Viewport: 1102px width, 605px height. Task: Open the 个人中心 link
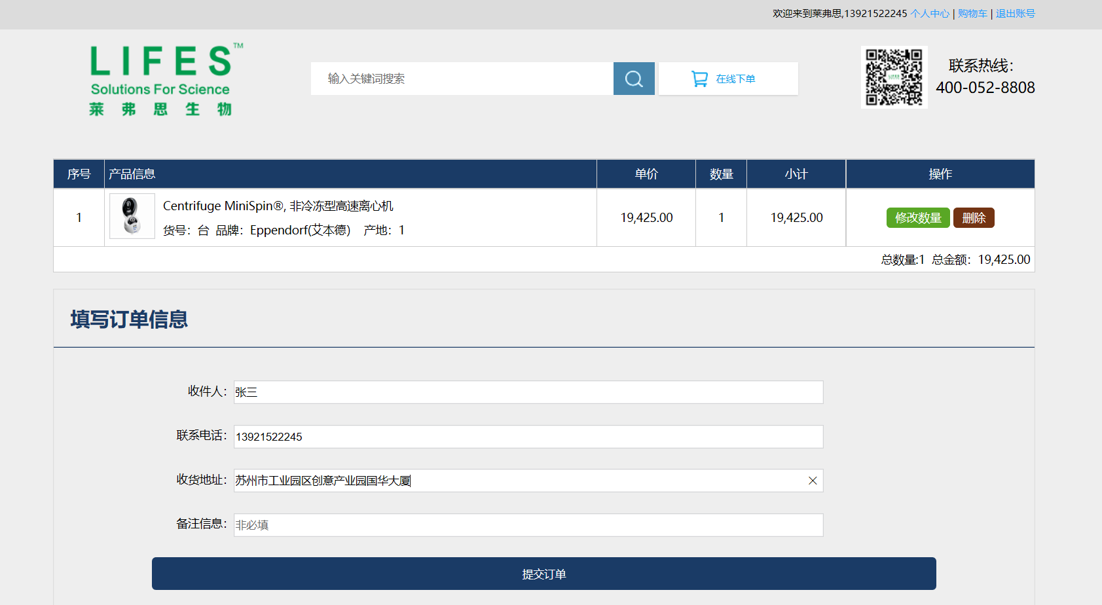[930, 14]
